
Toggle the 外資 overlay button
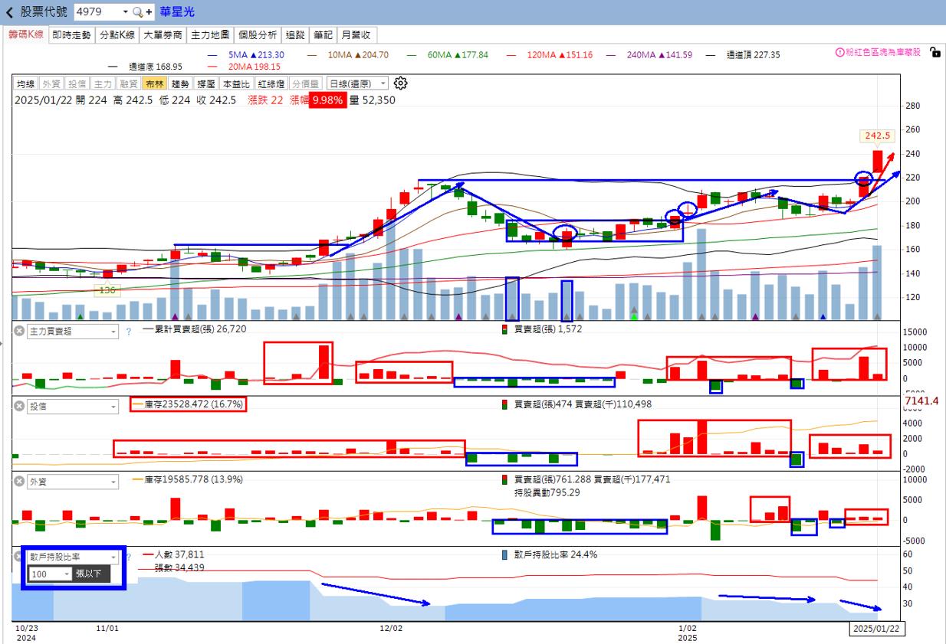[51, 84]
